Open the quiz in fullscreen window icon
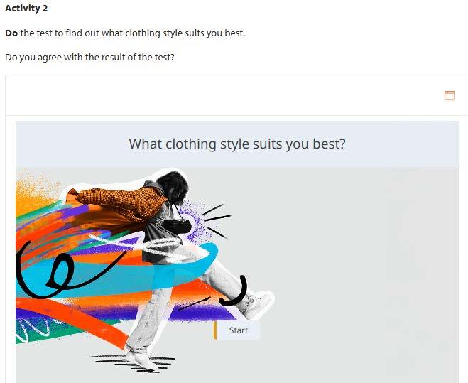Image resolution: width=468 pixels, height=383 pixels. (x=450, y=96)
